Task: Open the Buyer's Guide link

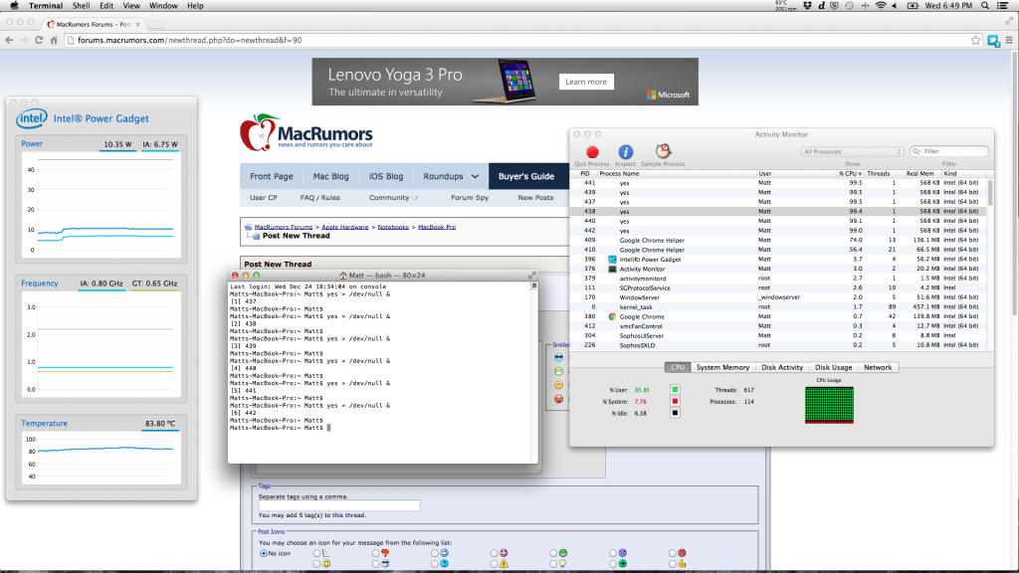Action: [526, 177]
